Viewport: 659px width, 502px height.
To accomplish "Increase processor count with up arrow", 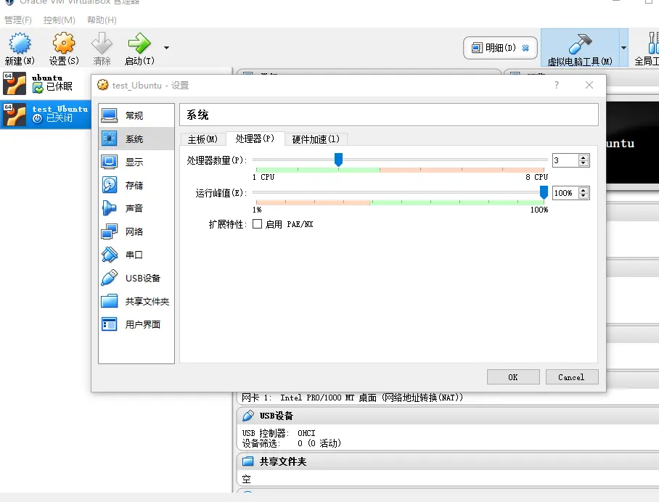I will pos(583,157).
